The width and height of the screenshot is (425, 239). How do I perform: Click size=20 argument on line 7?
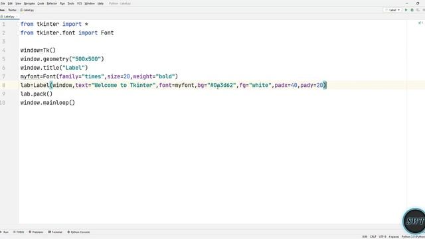(x=119, y=76)
